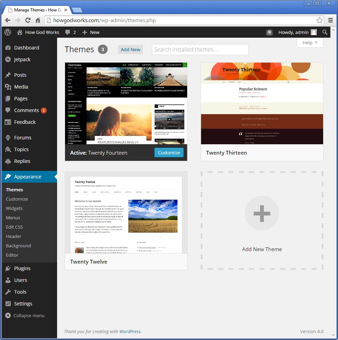Open the admin bar search magnifier
Screen dimensions: 338x340
point(325,32)
